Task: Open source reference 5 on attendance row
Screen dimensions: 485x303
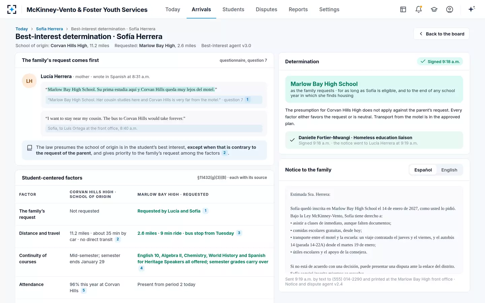Action: tap(84, 291)
